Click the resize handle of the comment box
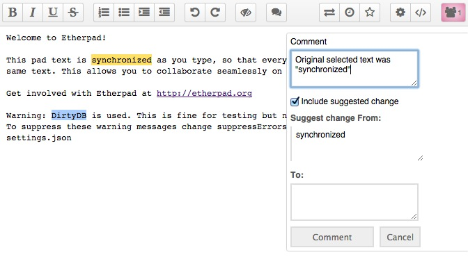Screen dimensions: 468x257 414,83
